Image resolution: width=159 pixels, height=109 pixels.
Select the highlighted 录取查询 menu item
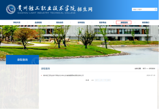(x=124, y=22)
